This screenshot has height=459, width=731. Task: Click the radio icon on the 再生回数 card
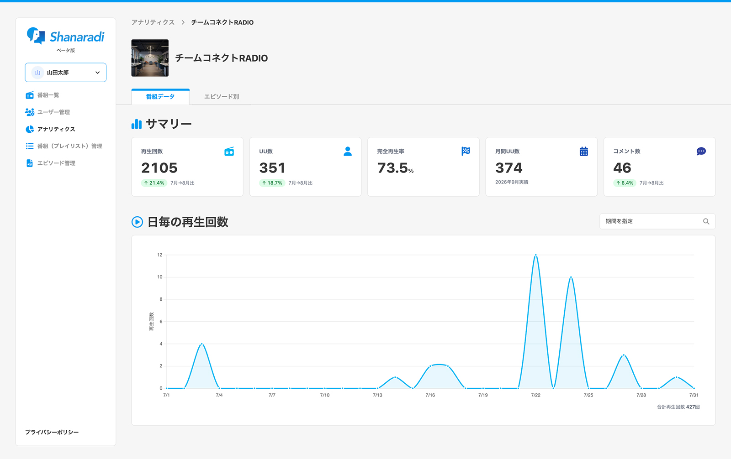tap(229, 151)
